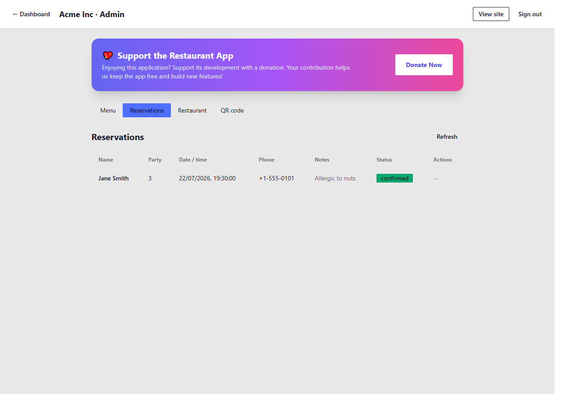Image resolution: width=561 pixels, height=394 pixels.
Task: Click the Reservations section heading
Action: coord(117,137)
